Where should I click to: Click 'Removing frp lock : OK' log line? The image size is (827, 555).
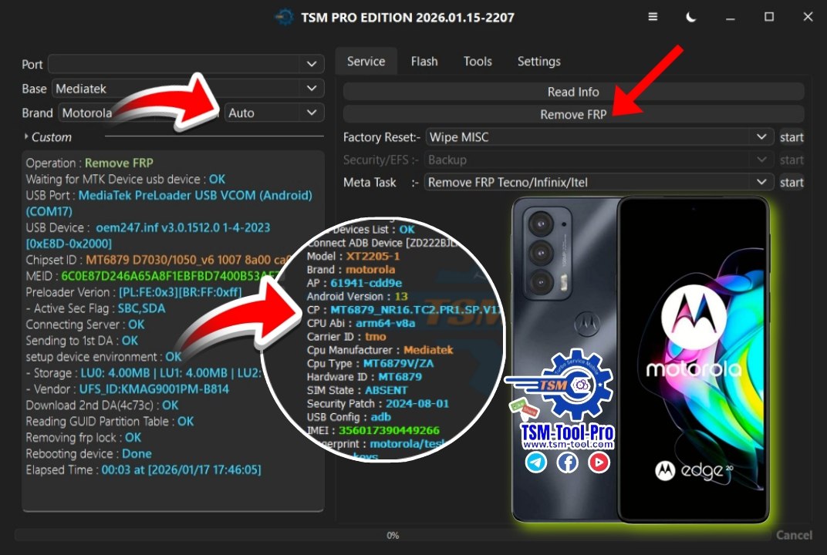coord(83,438)
